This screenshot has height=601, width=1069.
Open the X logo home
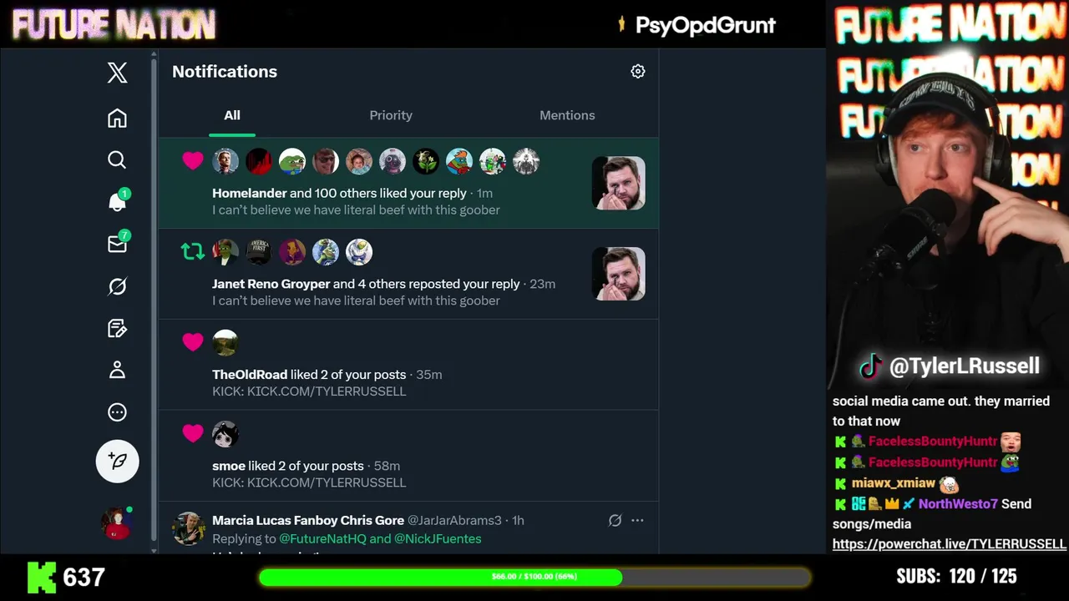tap(117, 73)
